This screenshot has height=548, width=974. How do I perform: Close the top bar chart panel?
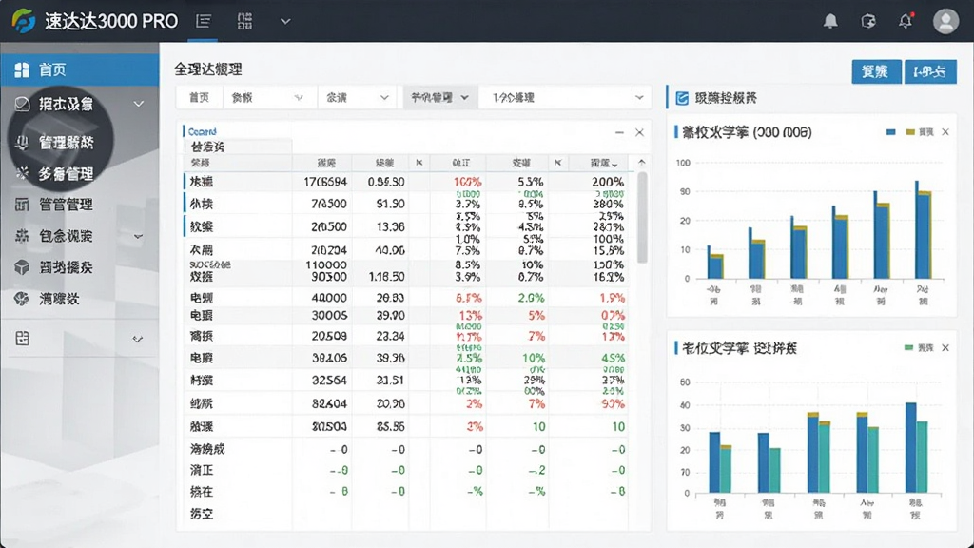pyautogui.click(x=945, y=132)
